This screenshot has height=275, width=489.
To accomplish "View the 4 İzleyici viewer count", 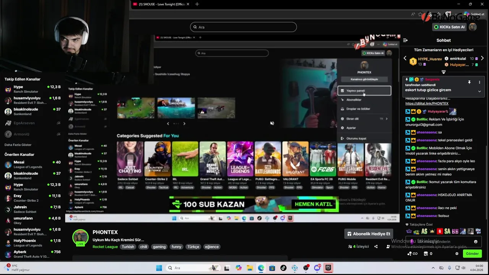I will coord(358,247).
